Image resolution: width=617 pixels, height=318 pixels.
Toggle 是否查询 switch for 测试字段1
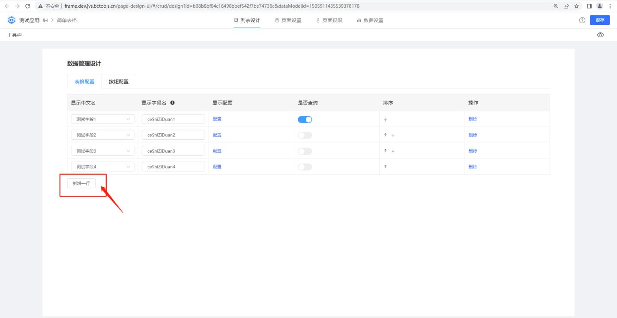(305, 120)
